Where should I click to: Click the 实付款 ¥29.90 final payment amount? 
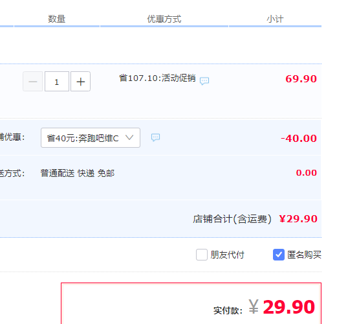(x=265, y=307)
